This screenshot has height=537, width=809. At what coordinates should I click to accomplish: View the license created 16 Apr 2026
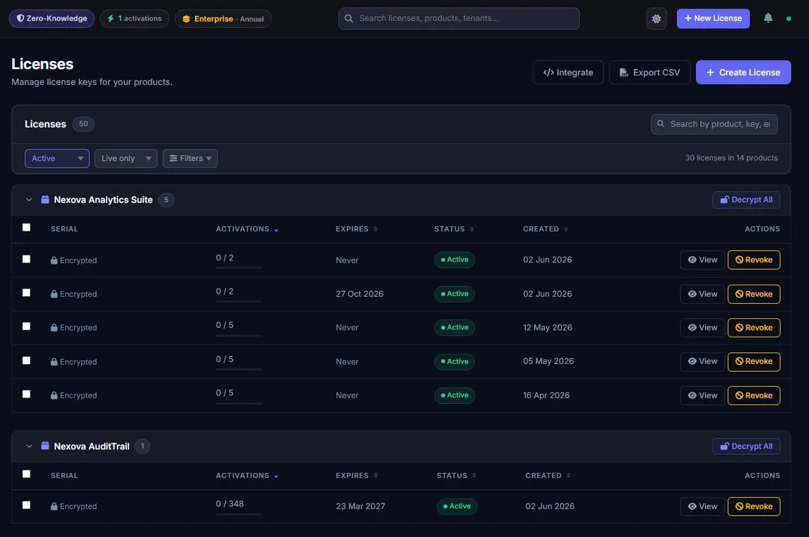(702, 396)
